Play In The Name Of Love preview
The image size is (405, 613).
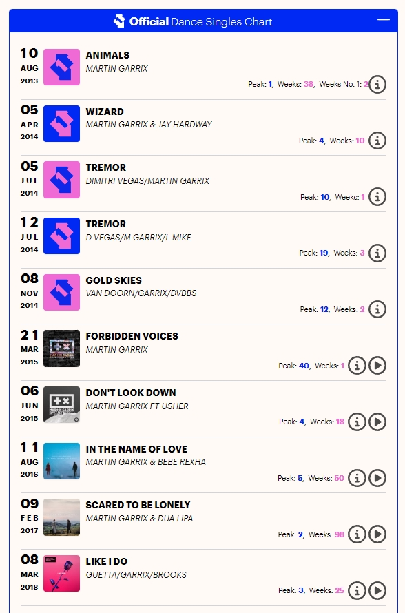[x=377, y=478]
